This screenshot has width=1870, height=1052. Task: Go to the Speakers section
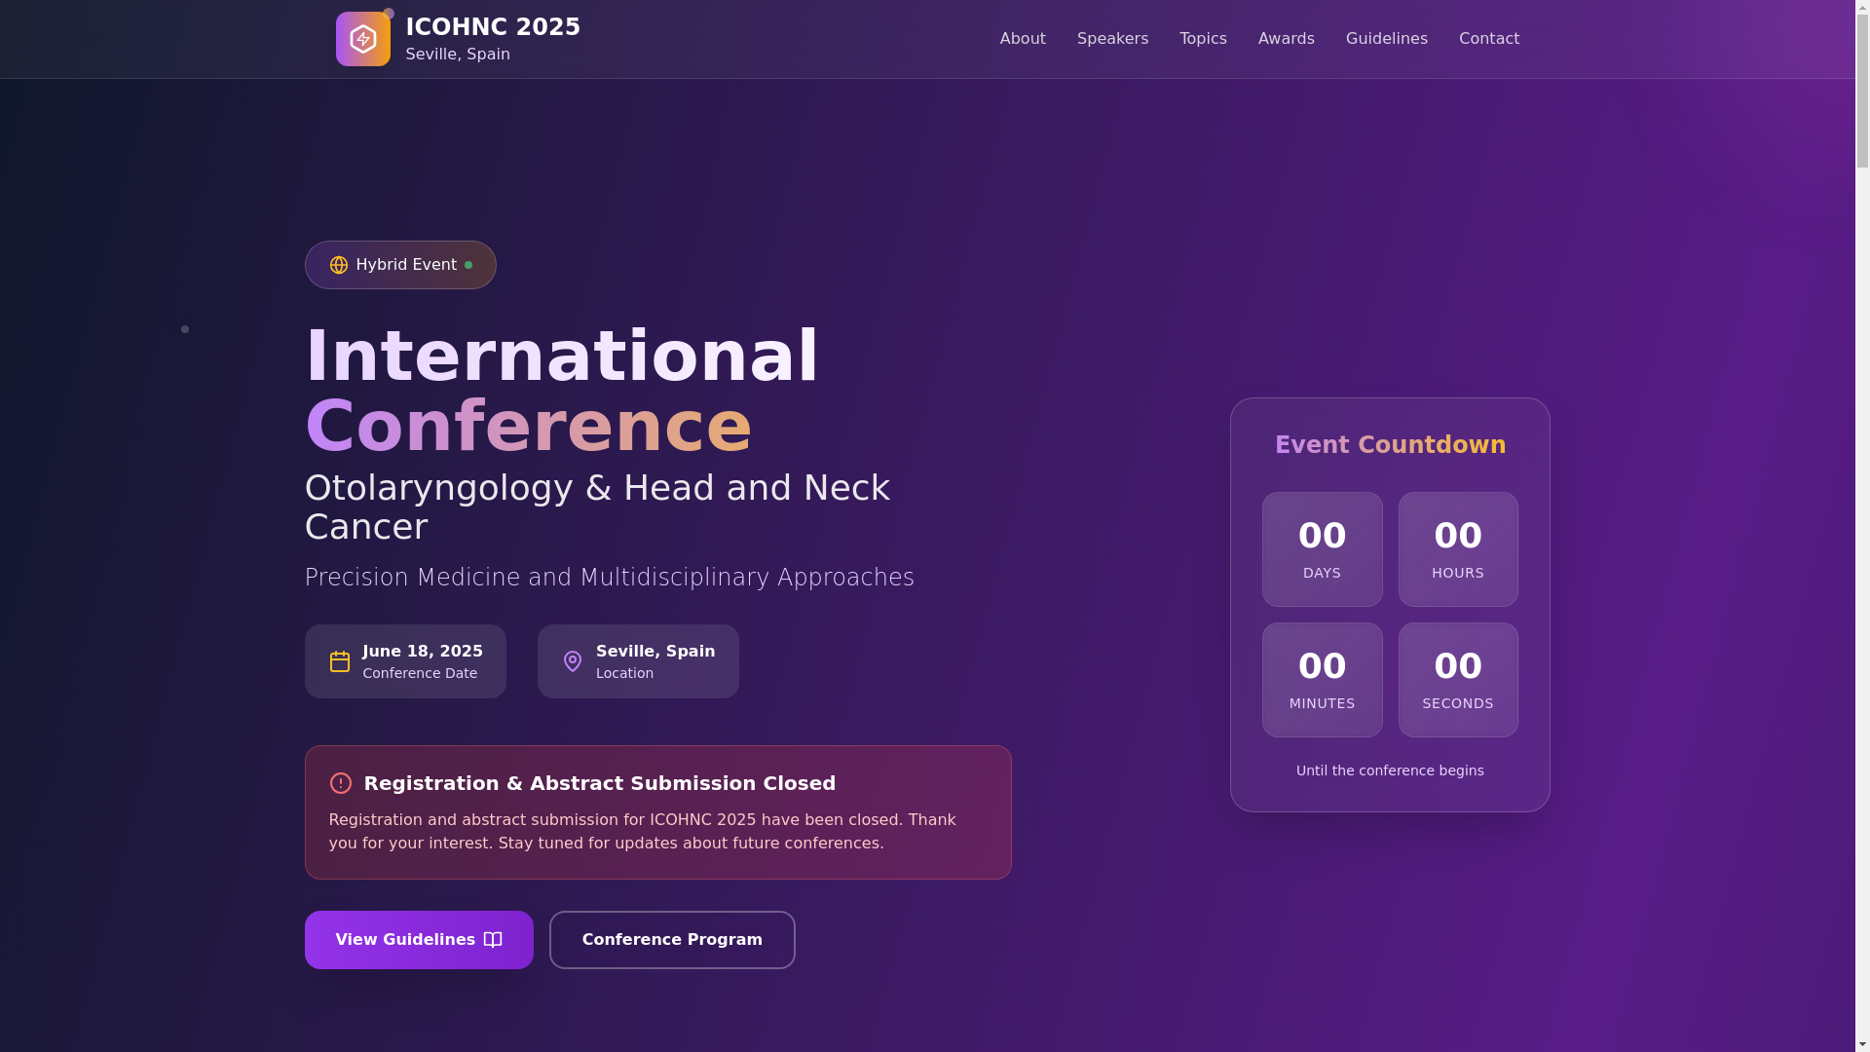(1112, 39)
